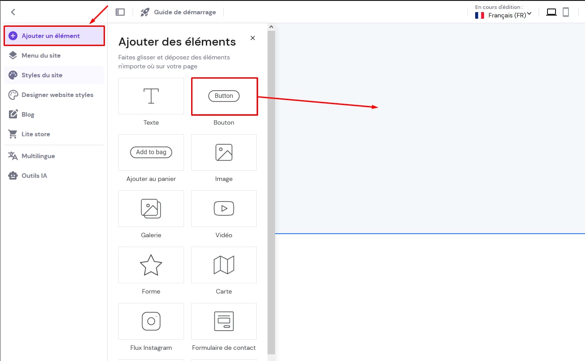Image resolution: width=585 pixels, height=361 pixels.
Task: Select the Galerie element tile
Action: (x=151, y=209)
